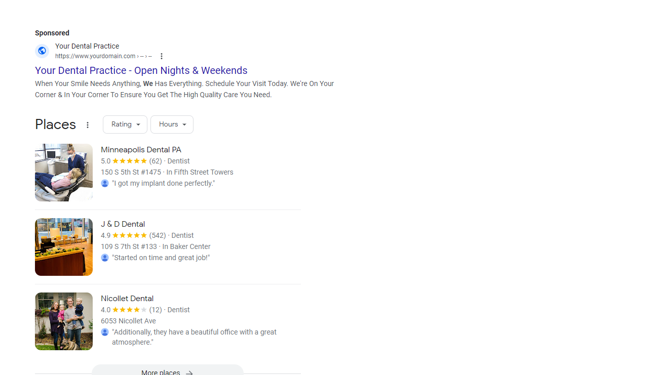Expand the Rating filter dropdown

click(x=125, y=124)
